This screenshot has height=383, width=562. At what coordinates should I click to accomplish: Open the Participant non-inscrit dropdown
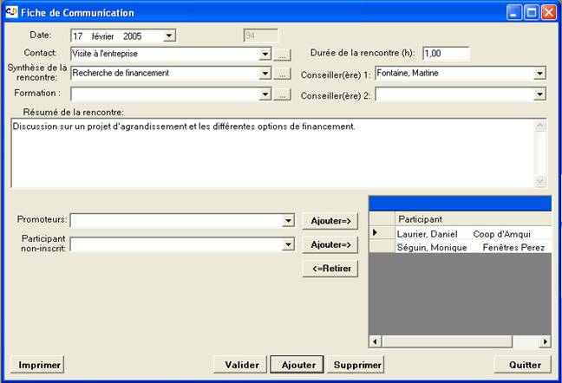pyautogui.click(x=288, y=245)
